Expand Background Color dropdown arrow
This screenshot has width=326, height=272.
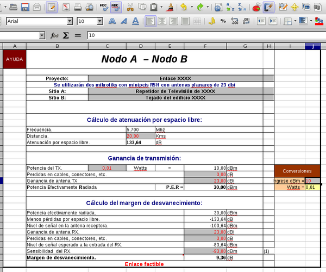(311, 21)
